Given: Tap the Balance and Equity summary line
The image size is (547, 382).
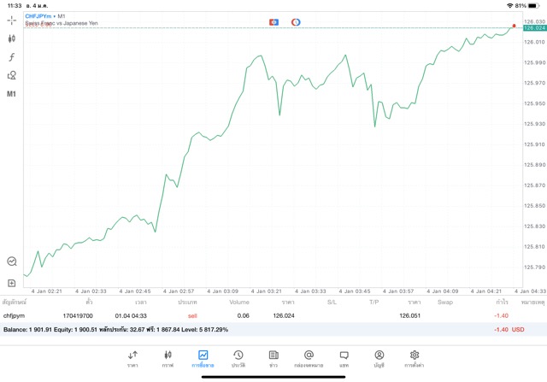Looking at the screenshot, I should (x=115, y=330).
